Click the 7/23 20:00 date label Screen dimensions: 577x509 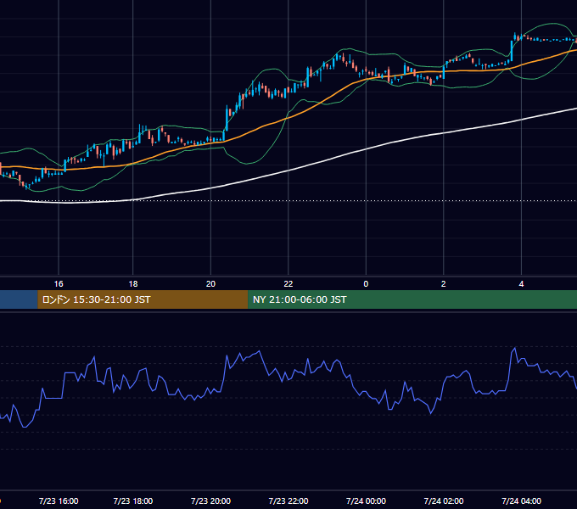click(x=210, y=501)
